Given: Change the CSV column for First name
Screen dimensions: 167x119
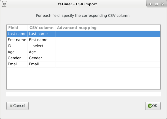Looking at the screenshot, I should pos(41,40).
